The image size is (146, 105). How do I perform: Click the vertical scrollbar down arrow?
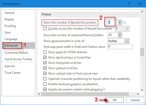point(142,90)
